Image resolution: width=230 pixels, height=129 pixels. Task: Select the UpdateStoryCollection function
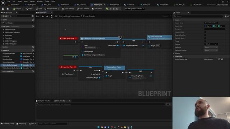pos(12,33)
